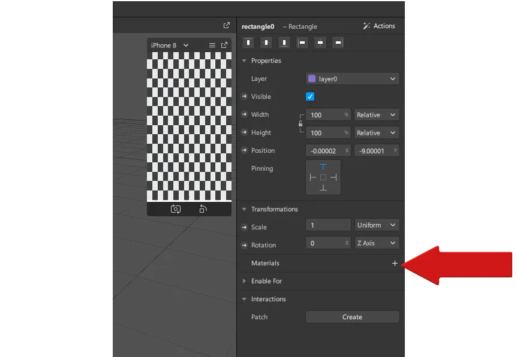Image resolution: width=517 pixels, height=357 pixels.
Task: Click the Actions wand icon
Action: [366, 26]
